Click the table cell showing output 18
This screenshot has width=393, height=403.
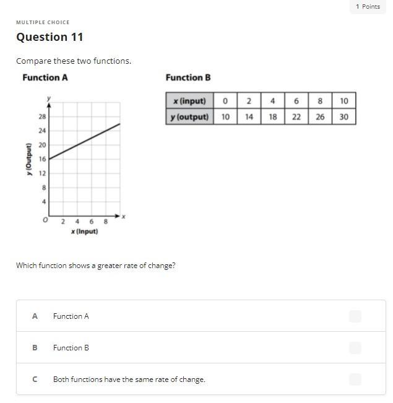(x=272, y=116)
